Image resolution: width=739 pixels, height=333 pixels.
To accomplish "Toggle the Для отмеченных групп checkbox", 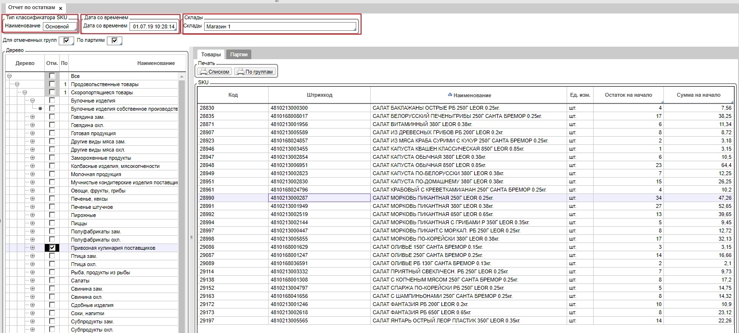I will coord(66,40).
